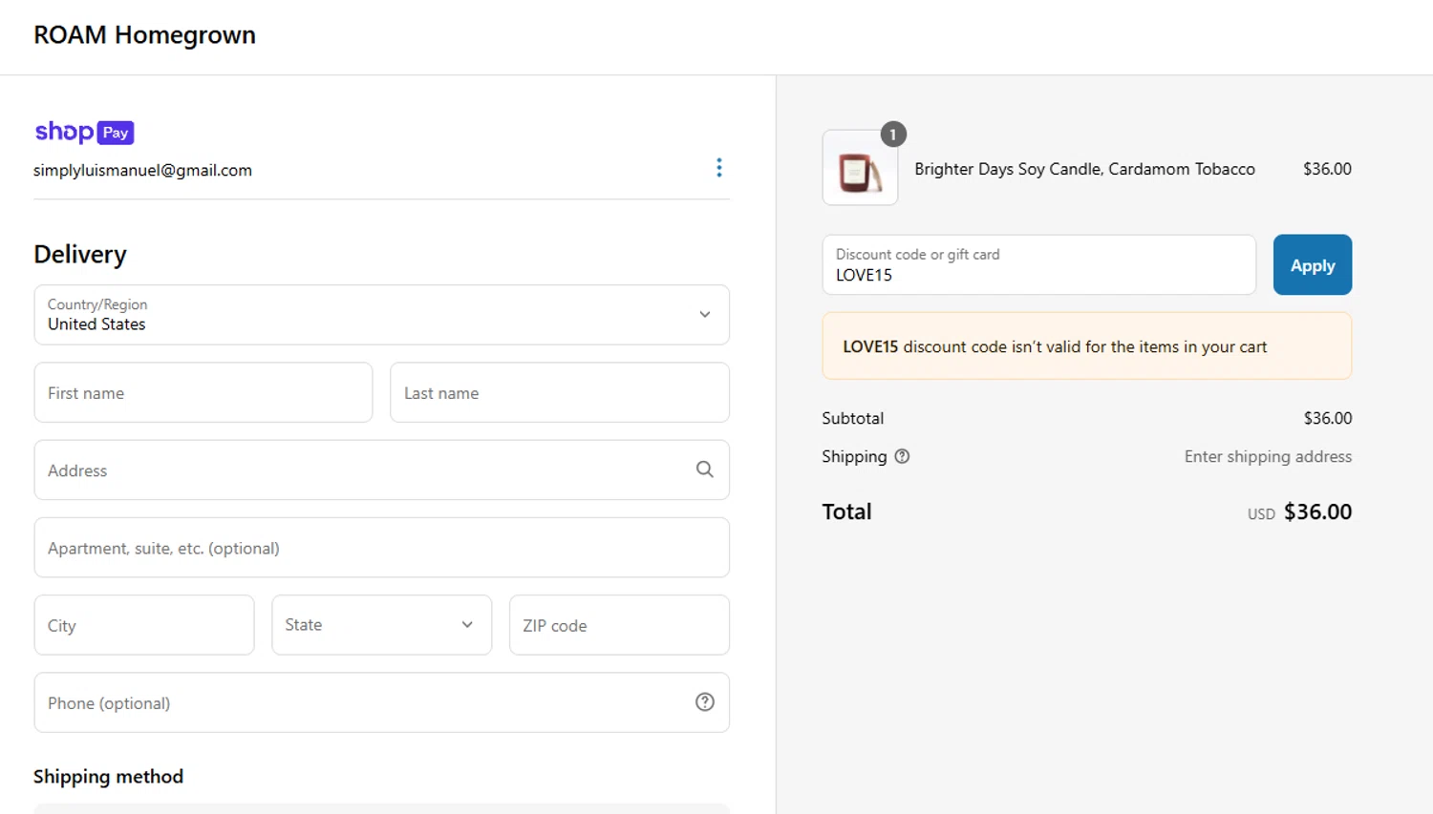Select the Apartment, suite field

381,548
